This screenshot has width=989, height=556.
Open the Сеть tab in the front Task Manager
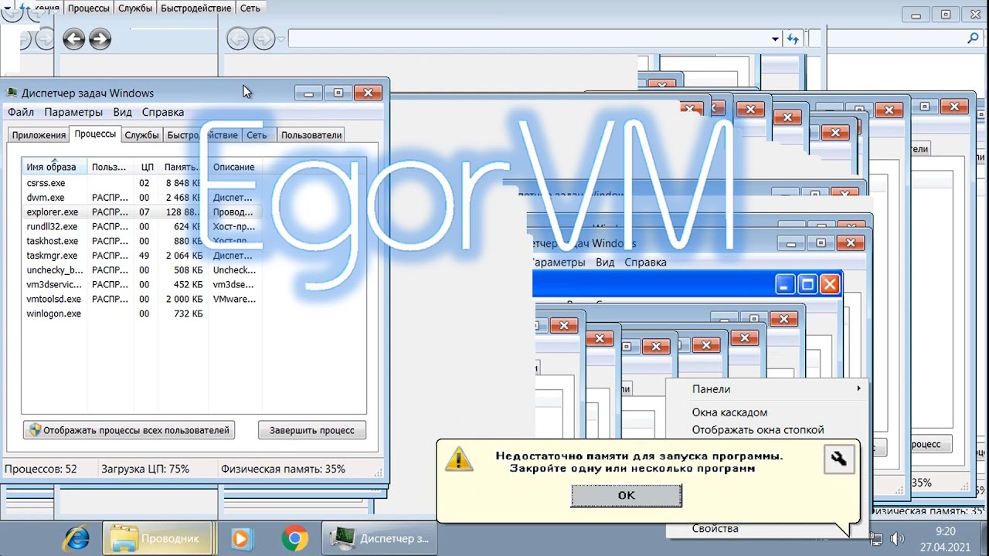point(257,135)
